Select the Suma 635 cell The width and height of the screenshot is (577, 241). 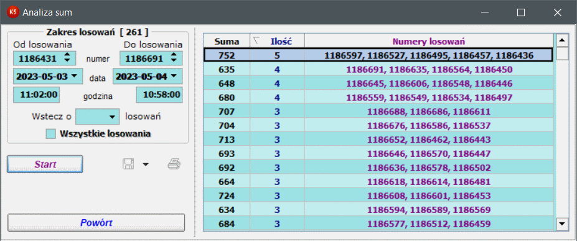coord(227,70)
